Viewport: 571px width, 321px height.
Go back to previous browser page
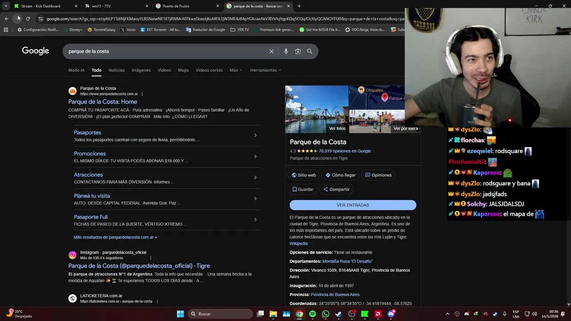(x=6, y=19)
